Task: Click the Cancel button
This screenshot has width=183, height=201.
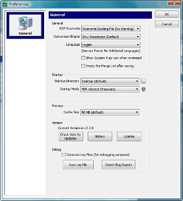Action: pos(167,24)
